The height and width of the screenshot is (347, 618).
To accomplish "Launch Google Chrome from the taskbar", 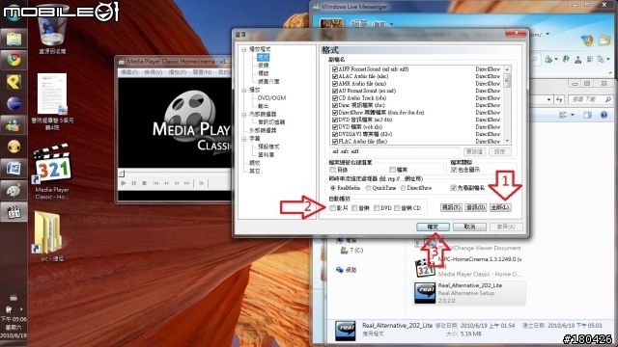I will [x=14, y=60].
